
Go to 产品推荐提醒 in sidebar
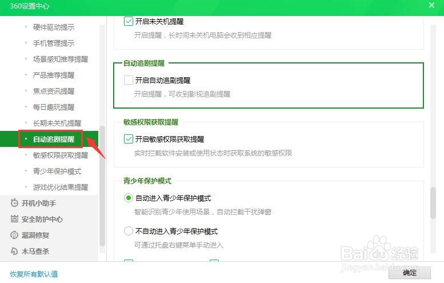coord(54,75)
